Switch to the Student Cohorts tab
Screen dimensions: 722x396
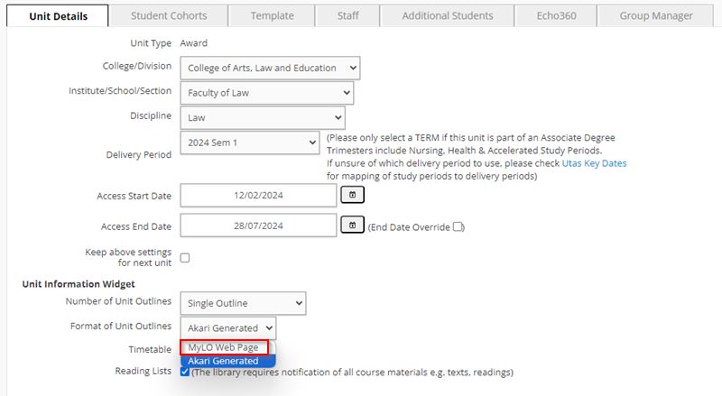(x=169, y=15)
